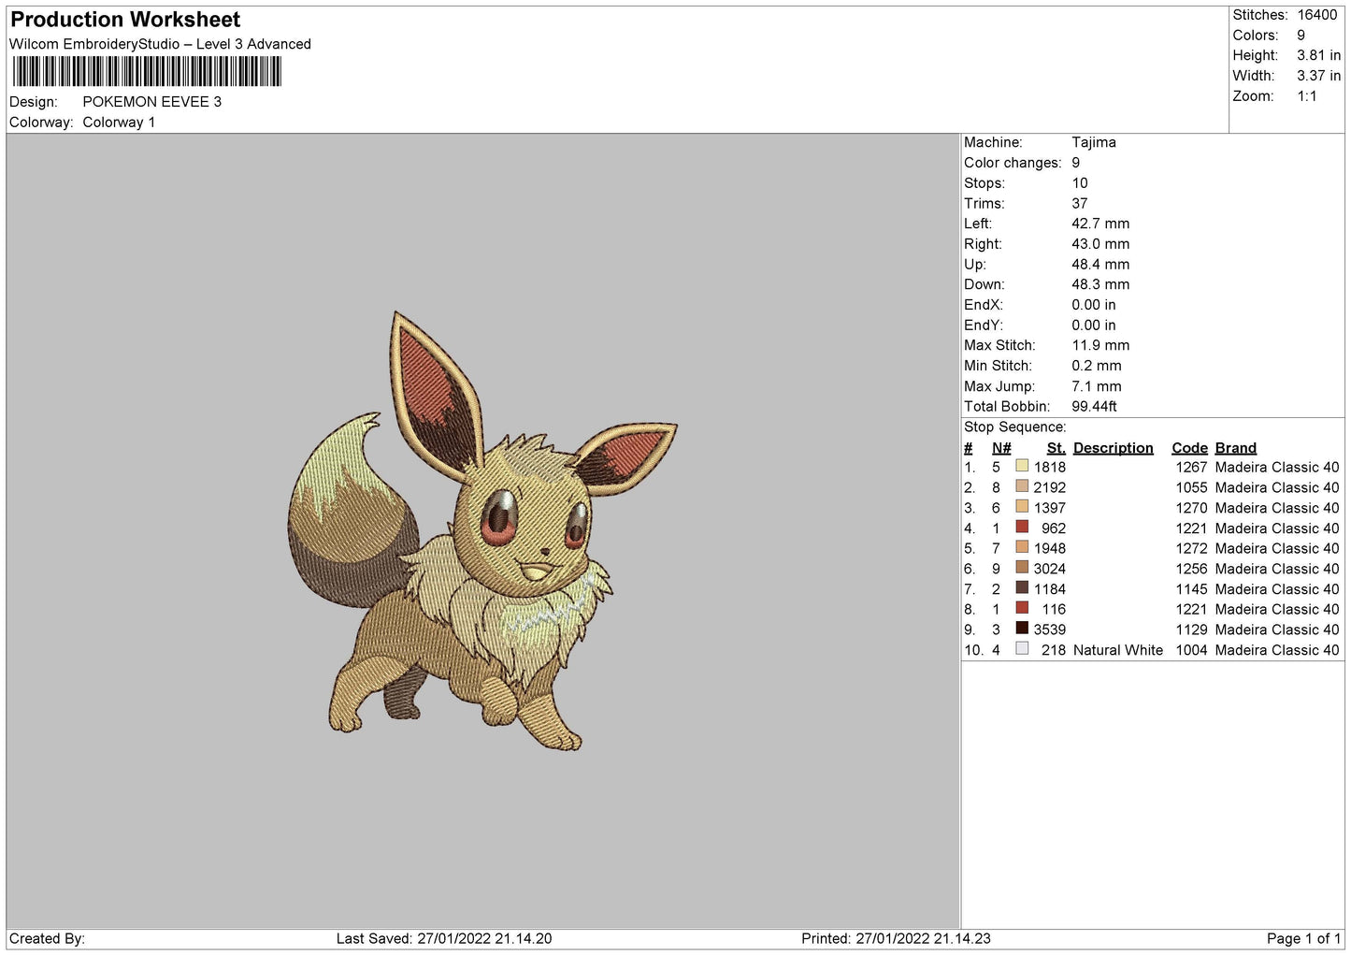Viewport: 1351px width, 955px height.
Task: Click 'Printed: 27/01/2022 21.14.23' footer text
Action: (896, 939)
